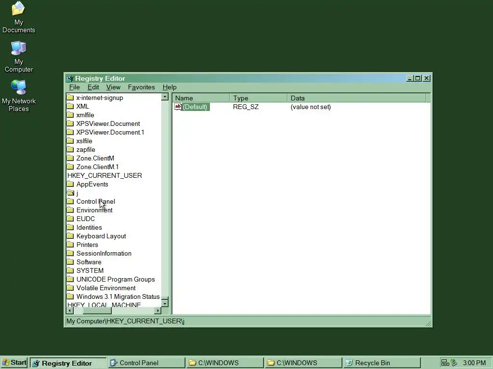The width and height of the screenshot is (493, 369).
Task: Click the tree pane scroll left arrow
Action: point(70,311)
